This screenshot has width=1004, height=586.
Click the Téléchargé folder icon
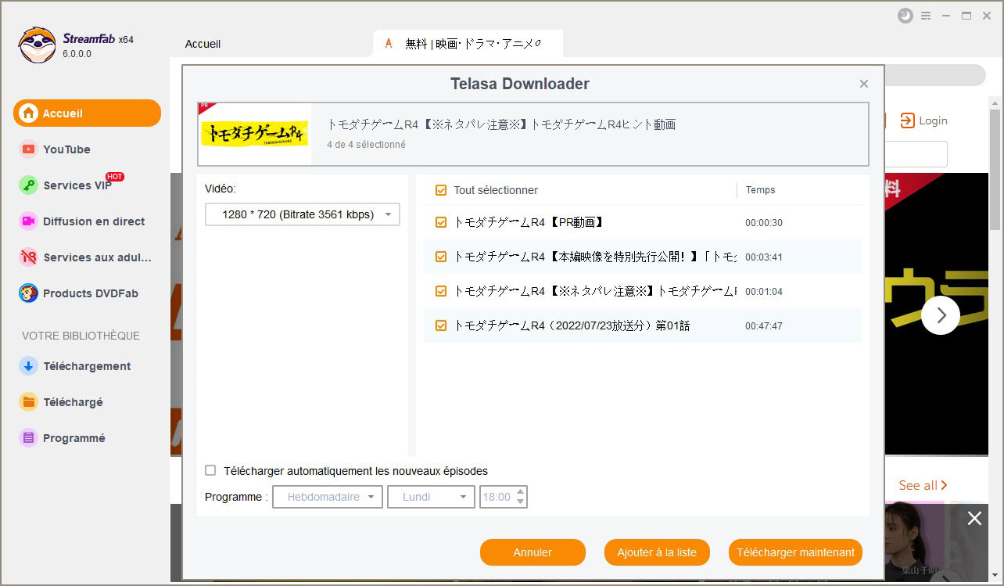pyautogui.click(x=29, y=402)
